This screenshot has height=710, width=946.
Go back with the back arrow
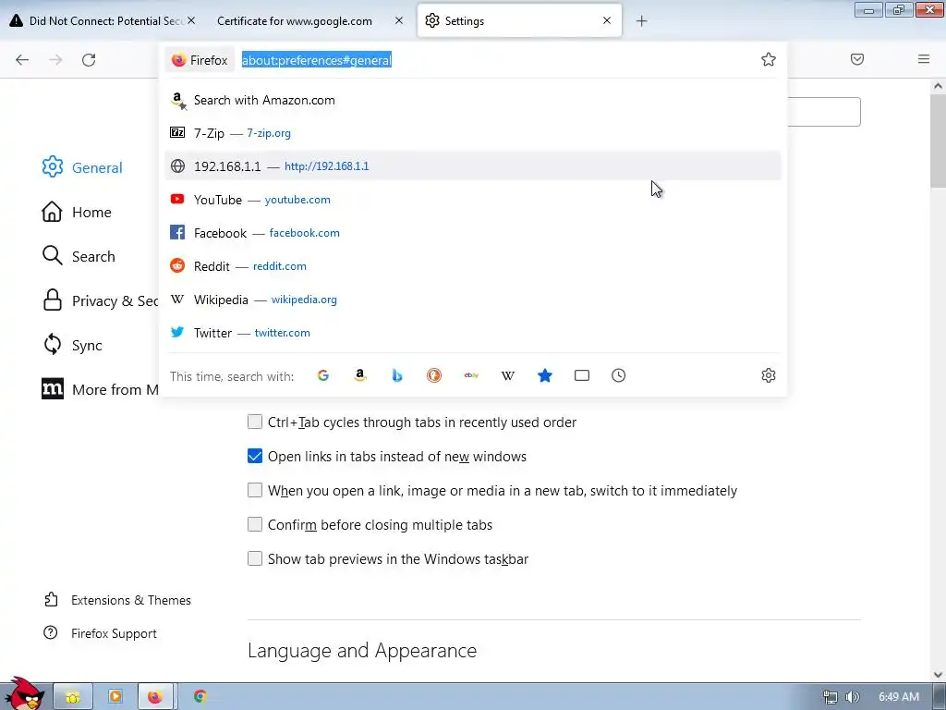22,60
